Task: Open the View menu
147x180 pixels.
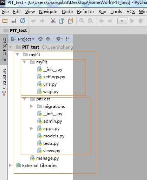Action: point(30,12)
